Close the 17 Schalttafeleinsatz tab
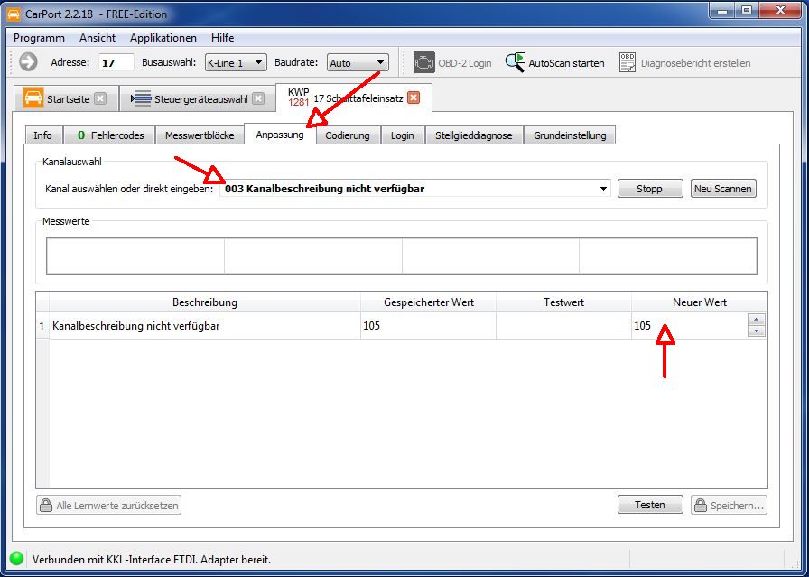This screenshot has height=577, width=809. (414, 98)
